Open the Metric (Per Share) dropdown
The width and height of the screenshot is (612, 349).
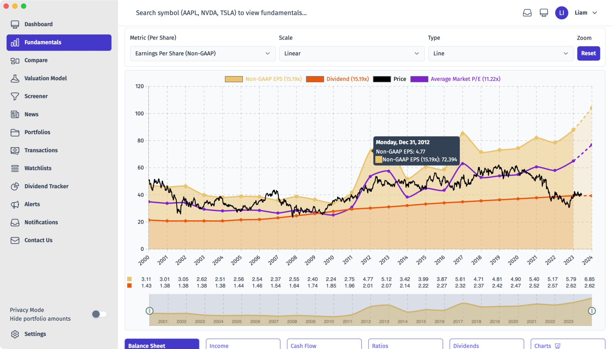[x=203, y=53]
